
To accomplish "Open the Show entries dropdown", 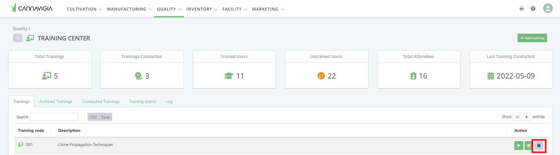I will pyautogui.click(x=522, y=117).
